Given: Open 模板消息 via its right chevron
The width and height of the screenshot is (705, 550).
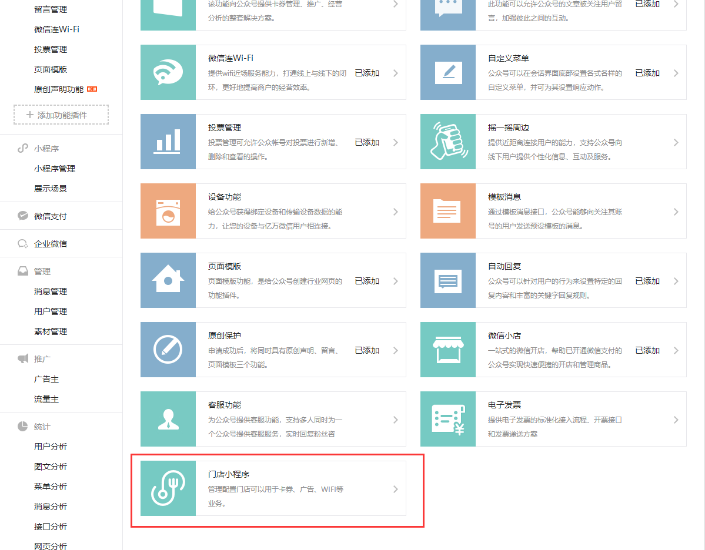Looking at the screenshot, I should 676,211.
